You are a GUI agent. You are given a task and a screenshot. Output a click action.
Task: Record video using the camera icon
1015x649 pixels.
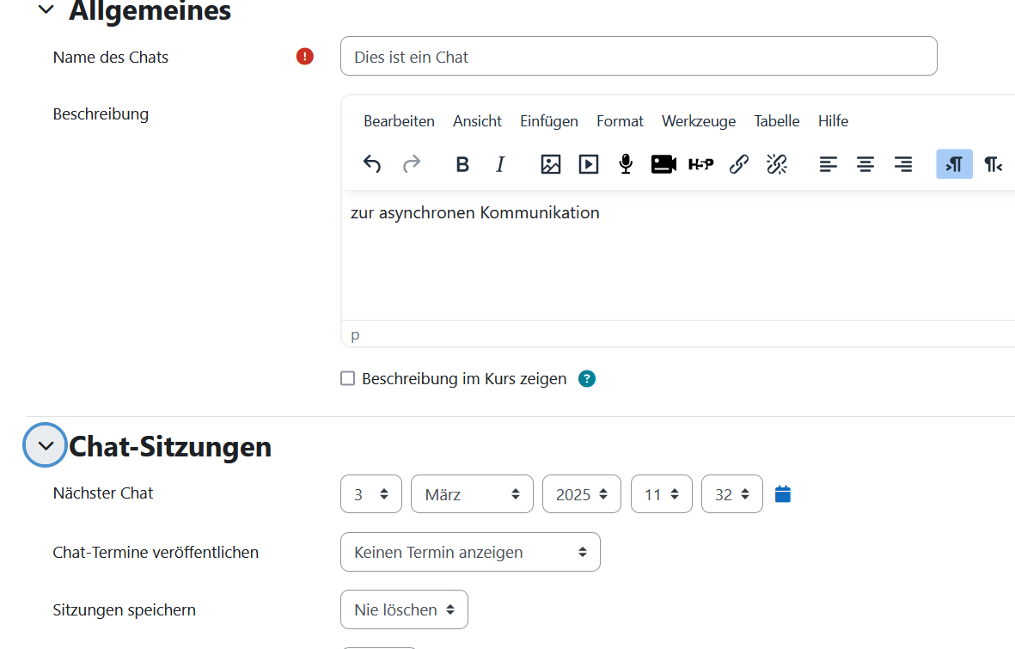[x=663, y=164]
